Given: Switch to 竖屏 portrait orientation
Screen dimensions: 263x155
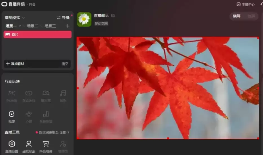Looking at the screenshot, I should tap(251, 16).
